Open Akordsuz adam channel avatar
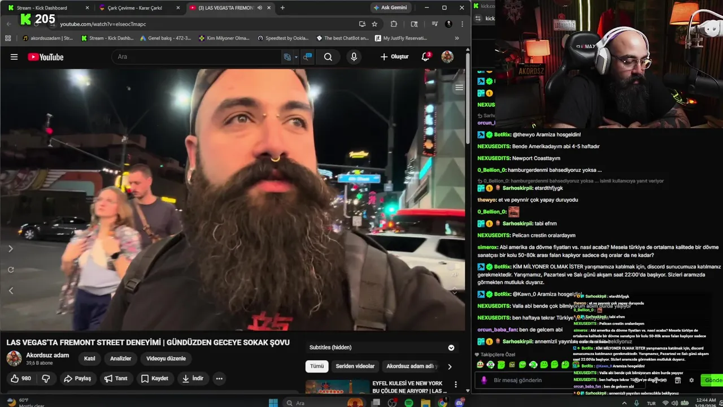This screenshot has width=723, height=407. click(14, 358)
